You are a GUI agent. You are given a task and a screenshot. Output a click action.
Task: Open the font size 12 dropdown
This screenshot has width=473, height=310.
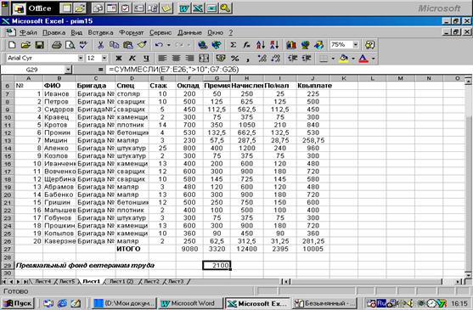[x=104, y=58]
